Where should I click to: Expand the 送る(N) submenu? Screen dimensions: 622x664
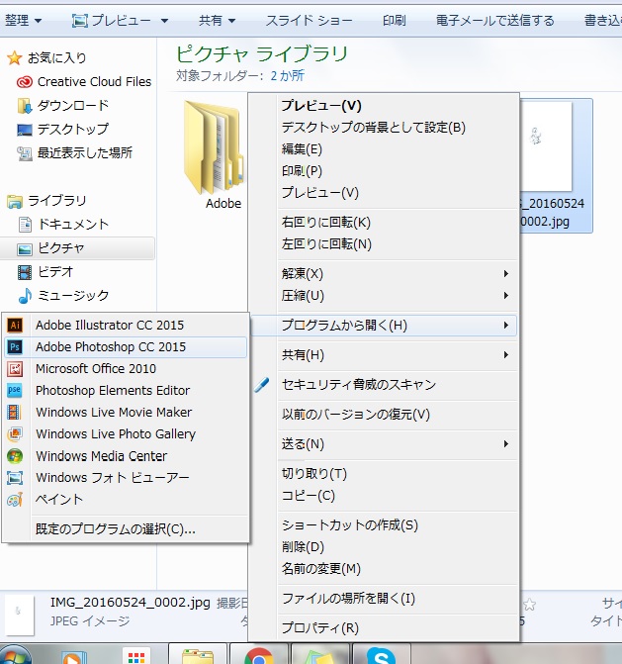[506, 443]
